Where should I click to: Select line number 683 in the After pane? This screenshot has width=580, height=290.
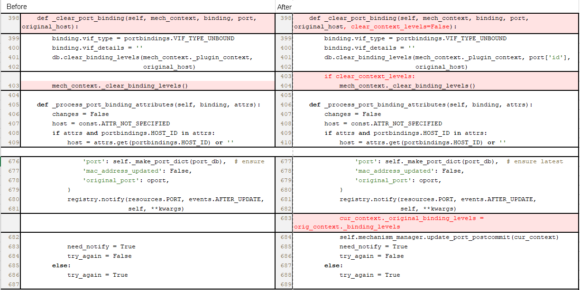coord(286,218)
